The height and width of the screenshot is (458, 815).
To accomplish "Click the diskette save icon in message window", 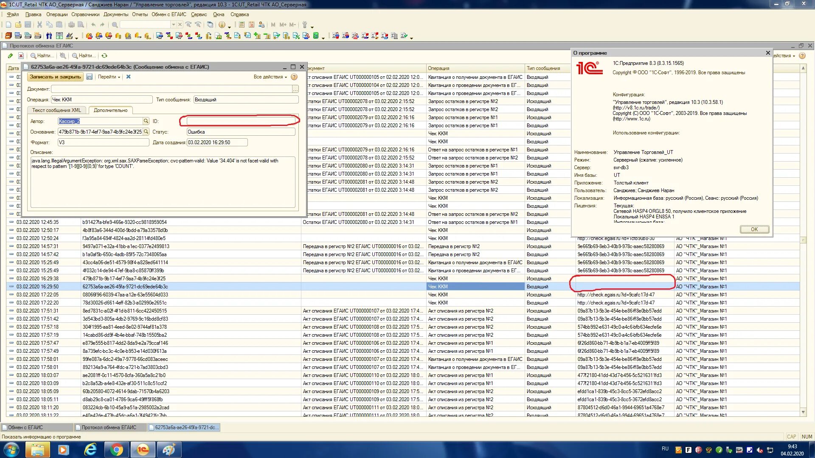I will [89, 77].
